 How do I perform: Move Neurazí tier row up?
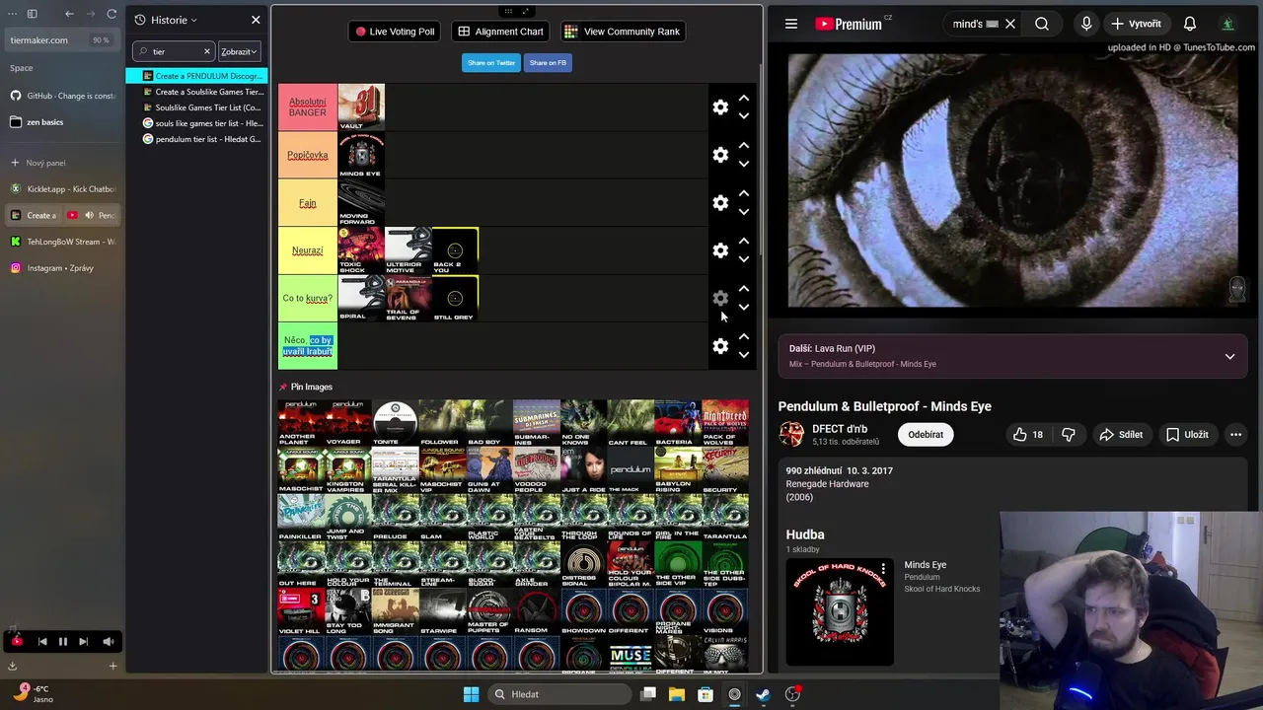pyautogui.click(x=744, y=242)
